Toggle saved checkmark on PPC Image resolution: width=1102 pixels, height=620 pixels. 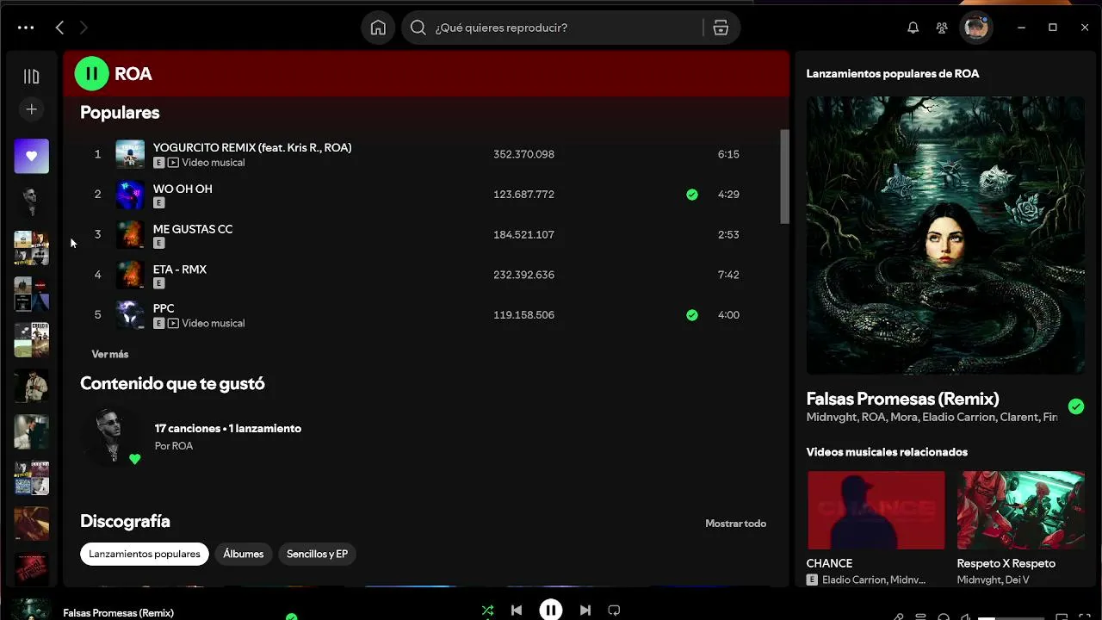(692, 315)
